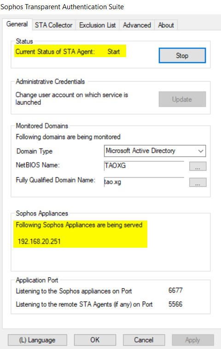
Task: Click the ellipsis button beside NetBIOS Name
Action: coord(198,166)
